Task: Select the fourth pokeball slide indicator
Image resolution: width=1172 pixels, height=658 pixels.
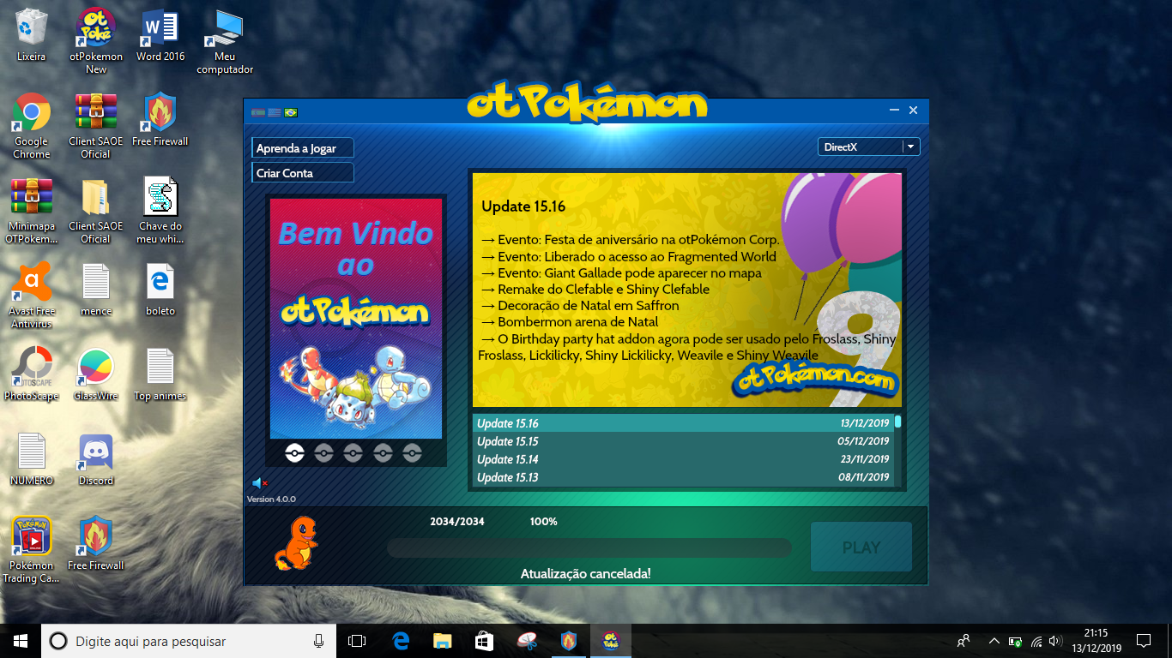Action: [383, 452]
